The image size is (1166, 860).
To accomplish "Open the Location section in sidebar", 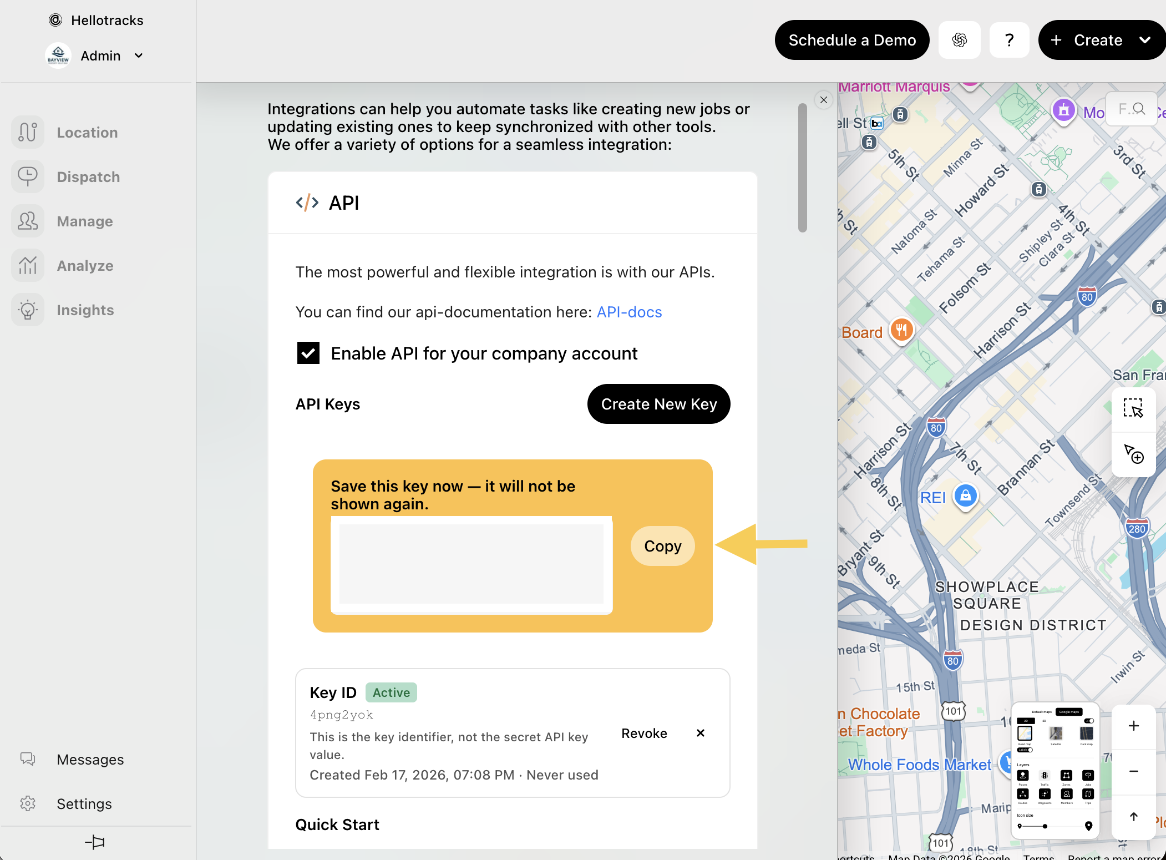I will click(87, 133).
